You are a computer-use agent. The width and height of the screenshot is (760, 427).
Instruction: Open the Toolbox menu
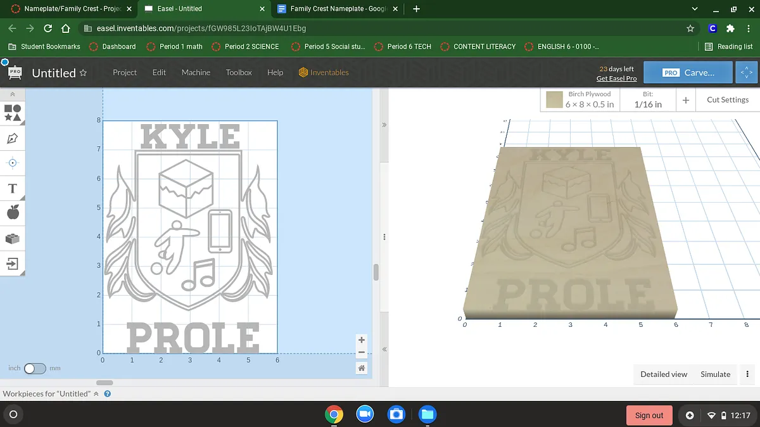pyautogui.click(x=239, y=72)
